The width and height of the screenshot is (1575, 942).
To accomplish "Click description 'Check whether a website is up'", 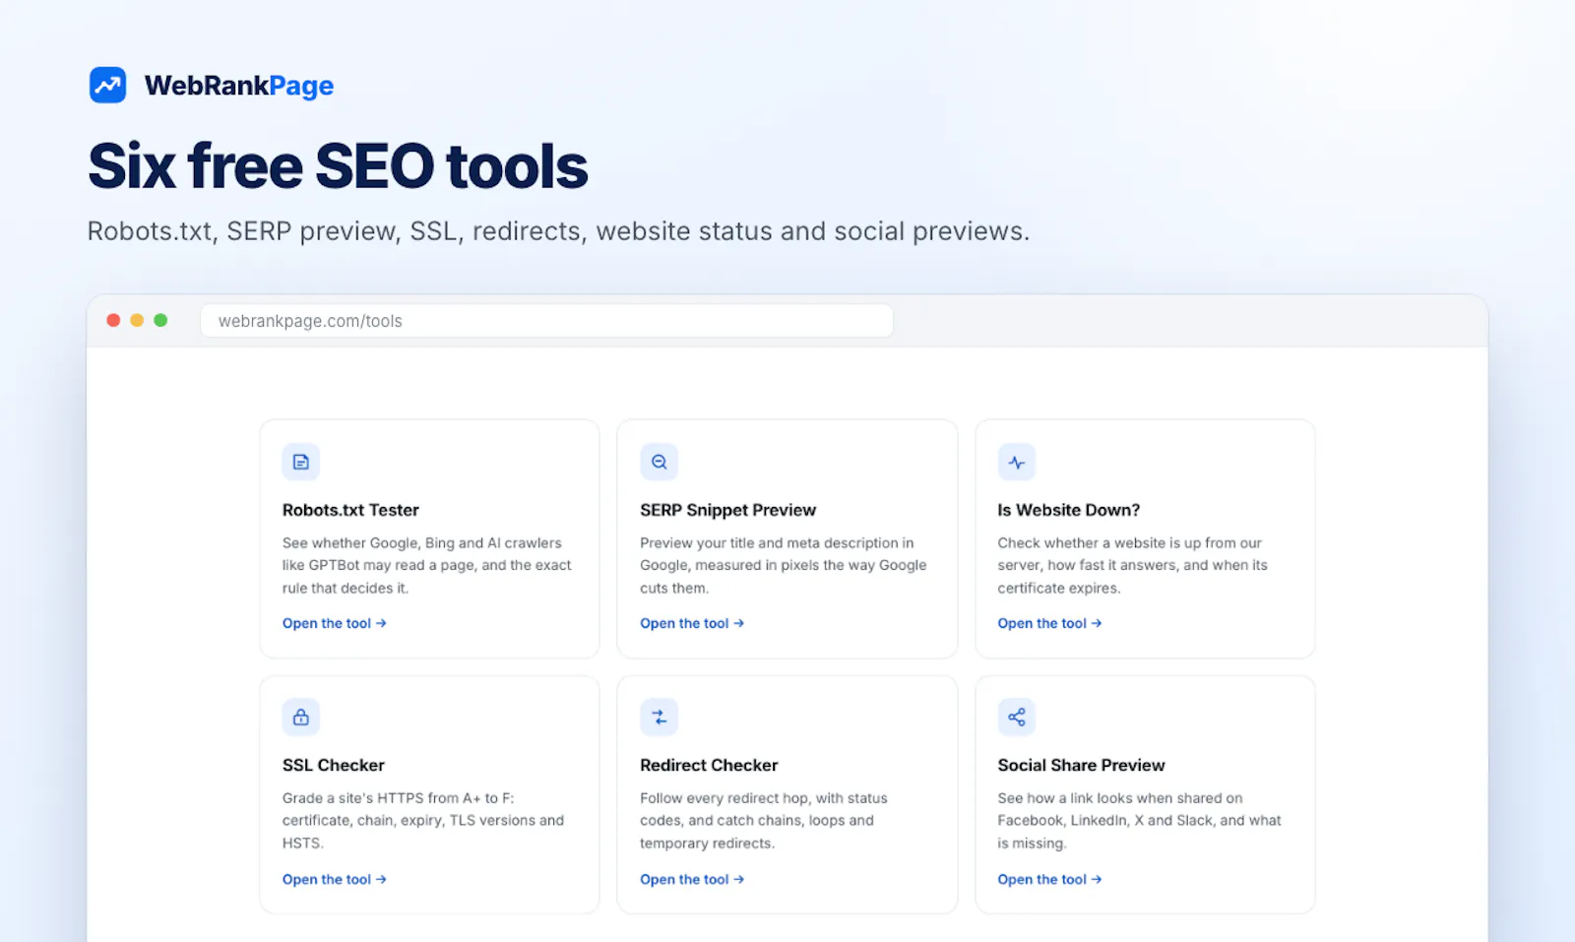I will (1133, 565).
